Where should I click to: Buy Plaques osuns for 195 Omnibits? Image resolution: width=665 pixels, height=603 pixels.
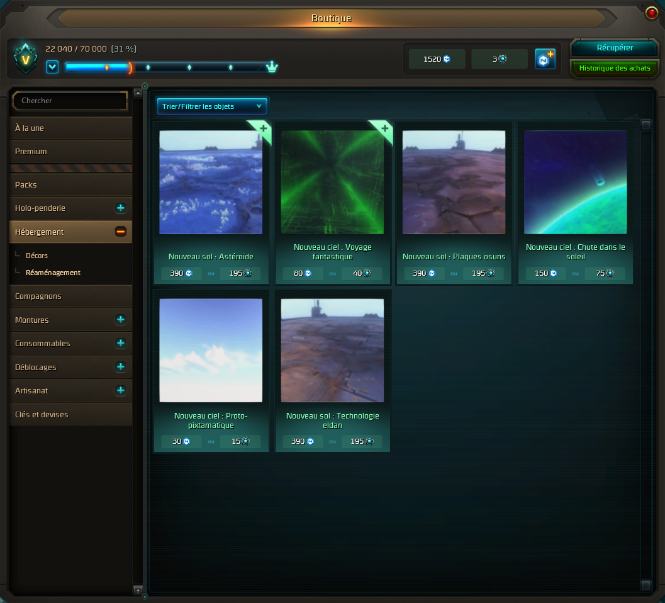pyautogui.click(x=483, y=273)
